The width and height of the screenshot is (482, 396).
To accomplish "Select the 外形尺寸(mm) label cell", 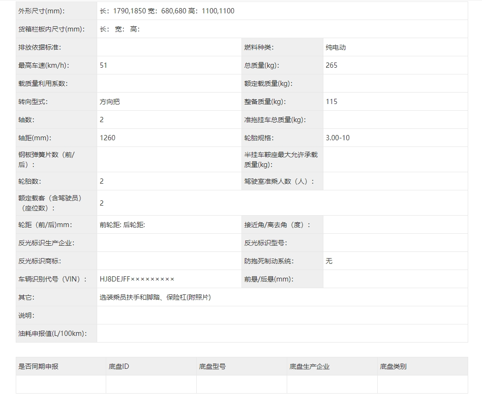I will [41, 11].
